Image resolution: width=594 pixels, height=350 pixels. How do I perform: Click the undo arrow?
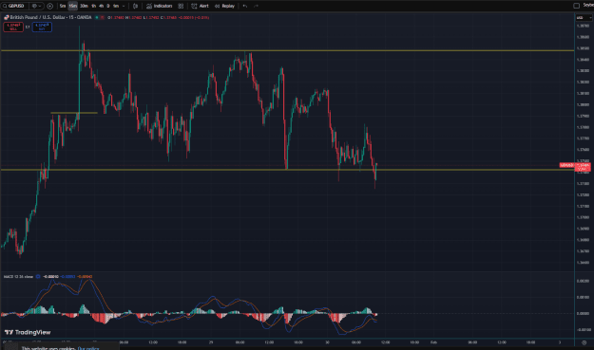(245, 6)
